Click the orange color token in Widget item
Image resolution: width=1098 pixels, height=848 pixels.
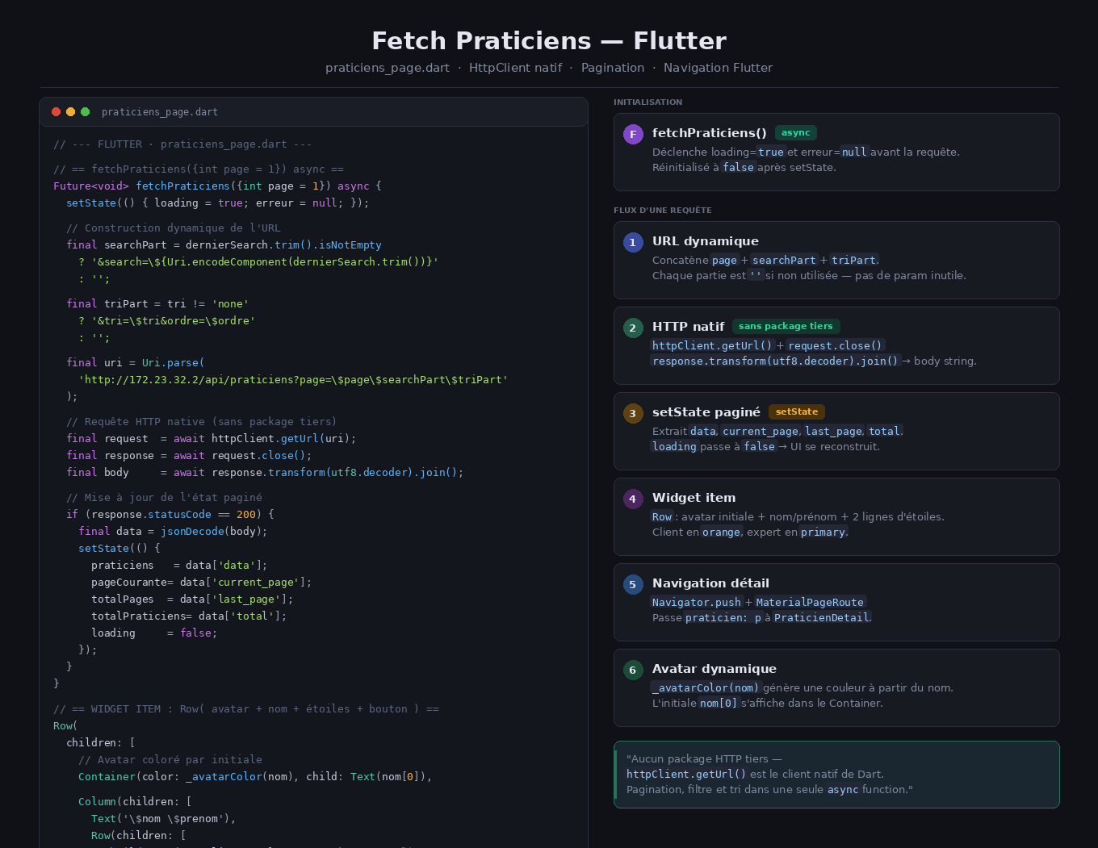click(721, 532)
